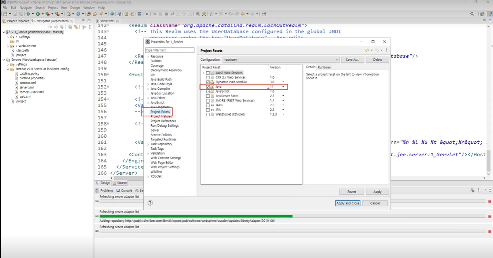
Task: Click the Open Web Browser globe icon
Action: click(x=112, y=14)
